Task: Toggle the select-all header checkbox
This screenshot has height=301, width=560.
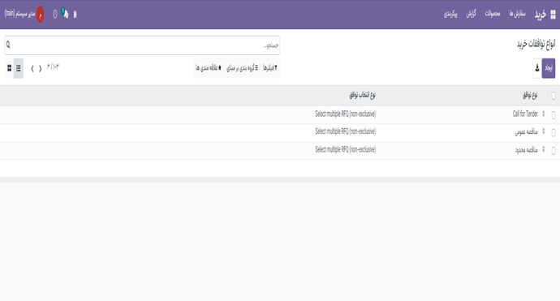Action: pos(554,96)
